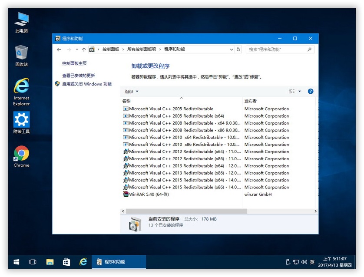
Task: Click the address bar Control Panel icon
Action: (92, 49)
